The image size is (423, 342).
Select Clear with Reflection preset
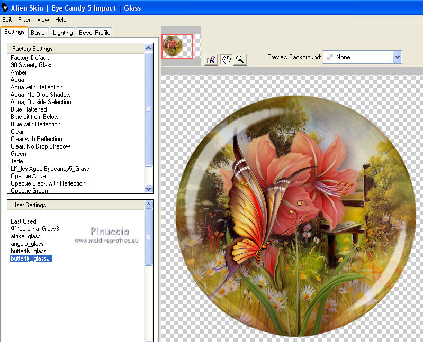37,139
